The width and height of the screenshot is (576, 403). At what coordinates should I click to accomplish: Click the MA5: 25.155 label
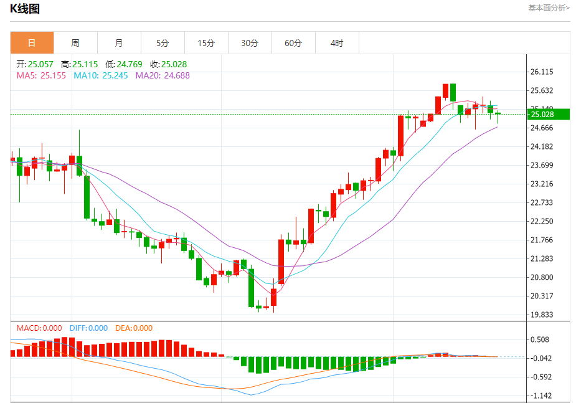[x=41, y=75]
